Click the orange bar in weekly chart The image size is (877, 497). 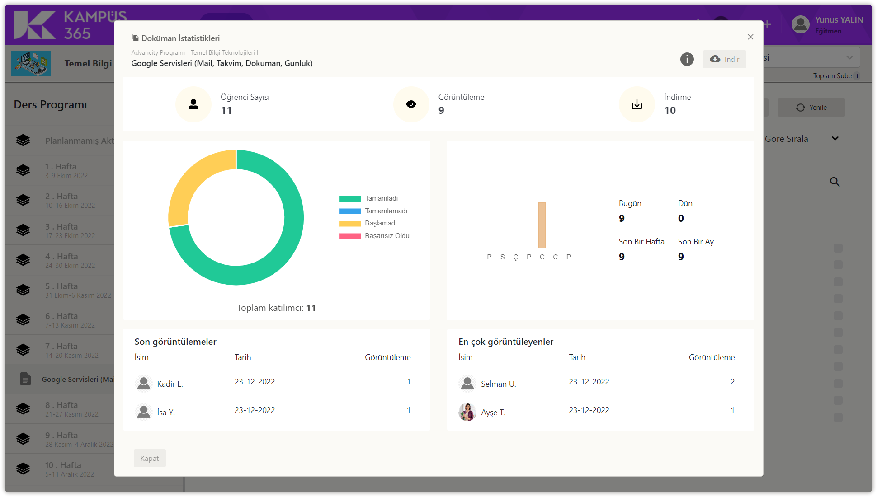[x=542, y=225]
